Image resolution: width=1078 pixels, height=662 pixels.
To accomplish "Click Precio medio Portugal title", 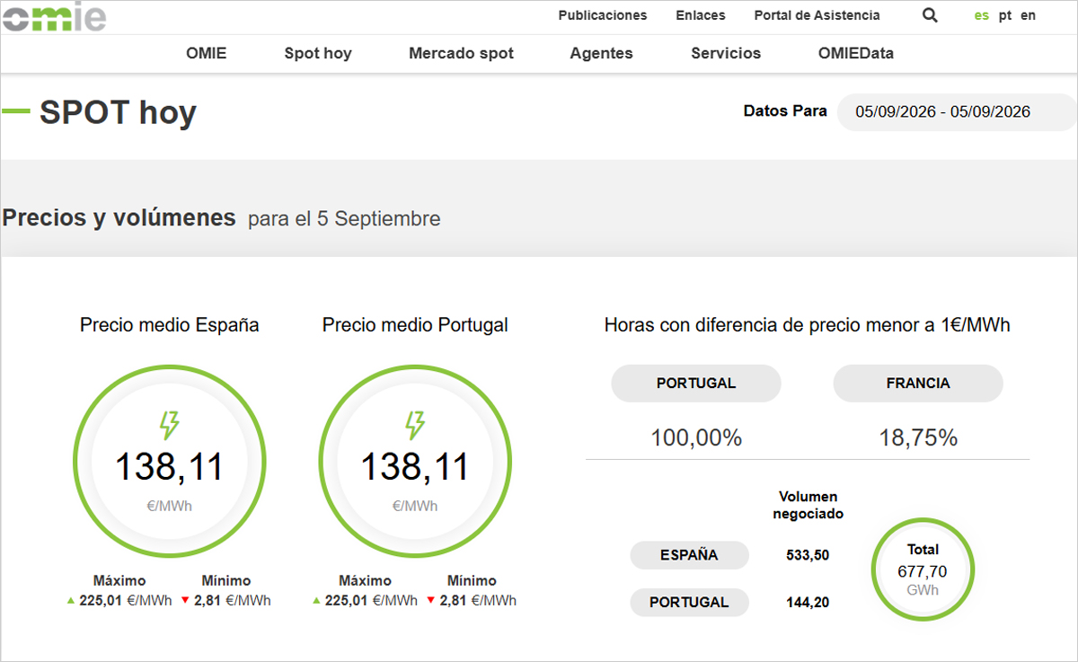I will coord(415,325).
